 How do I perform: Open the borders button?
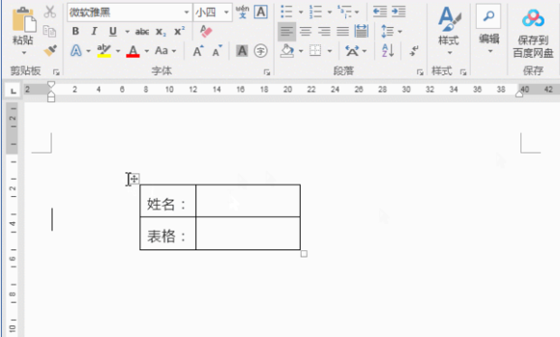coord(315,51)
